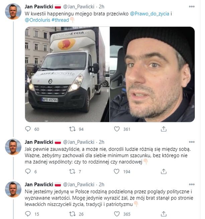Open Jan Pawlicki profile name on second tweet
Image resolution: width=205 pixels, height=219 pixels.
coord(38,142)
